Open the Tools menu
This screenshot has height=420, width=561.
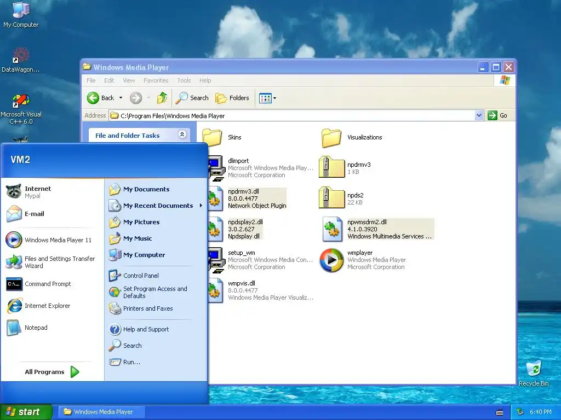click(x=184, y=80)
